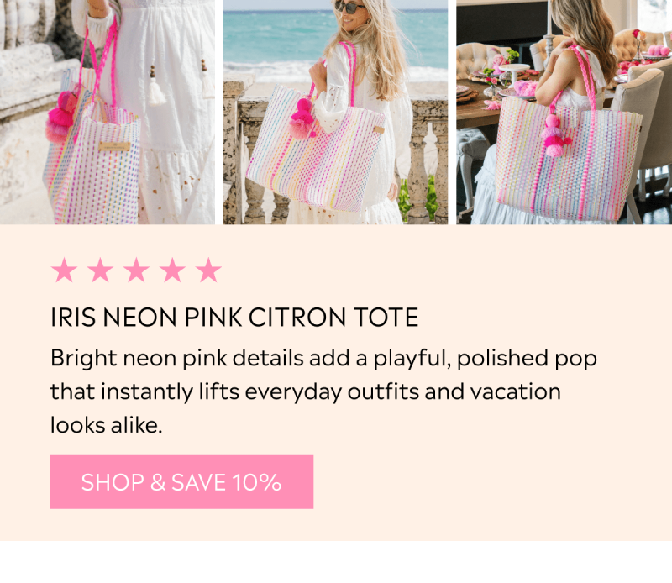Screen dimensions: 672x583
Task: Click the first pink rating star
Action: pos(65,270)
